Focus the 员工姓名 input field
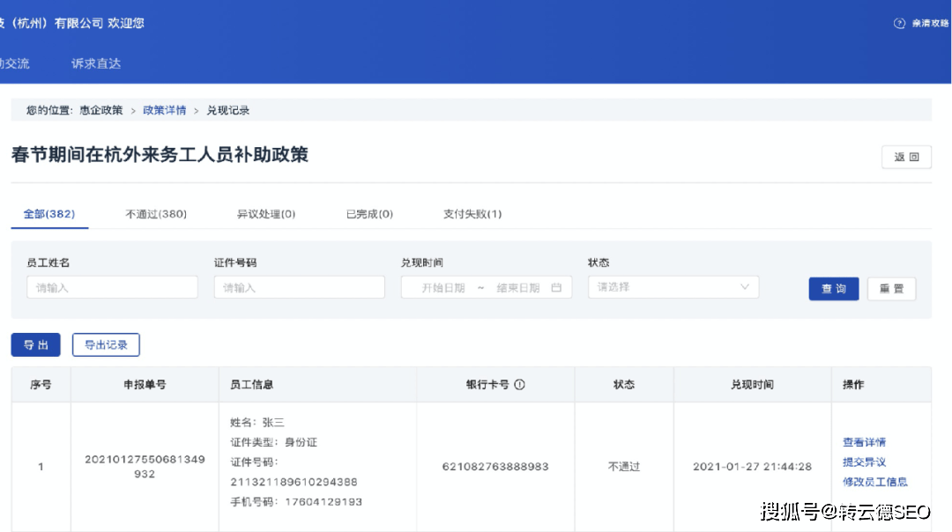The height and width of the screenshot is (532, 952). (x=112, y=287)
